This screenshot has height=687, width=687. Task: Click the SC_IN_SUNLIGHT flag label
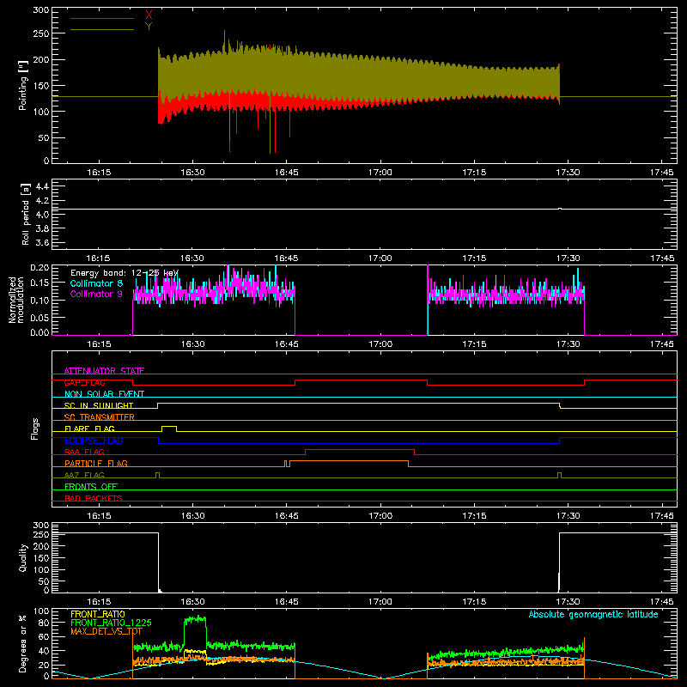point(99,405)
